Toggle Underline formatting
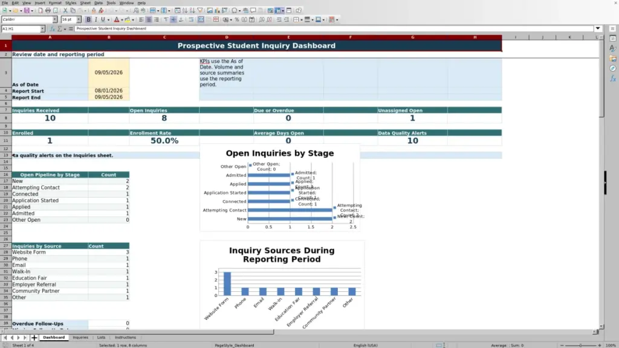 103,19
